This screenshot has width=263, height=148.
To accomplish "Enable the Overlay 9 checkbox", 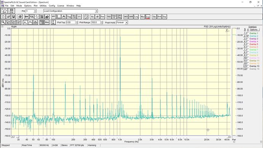I will (x=248, y=55).
